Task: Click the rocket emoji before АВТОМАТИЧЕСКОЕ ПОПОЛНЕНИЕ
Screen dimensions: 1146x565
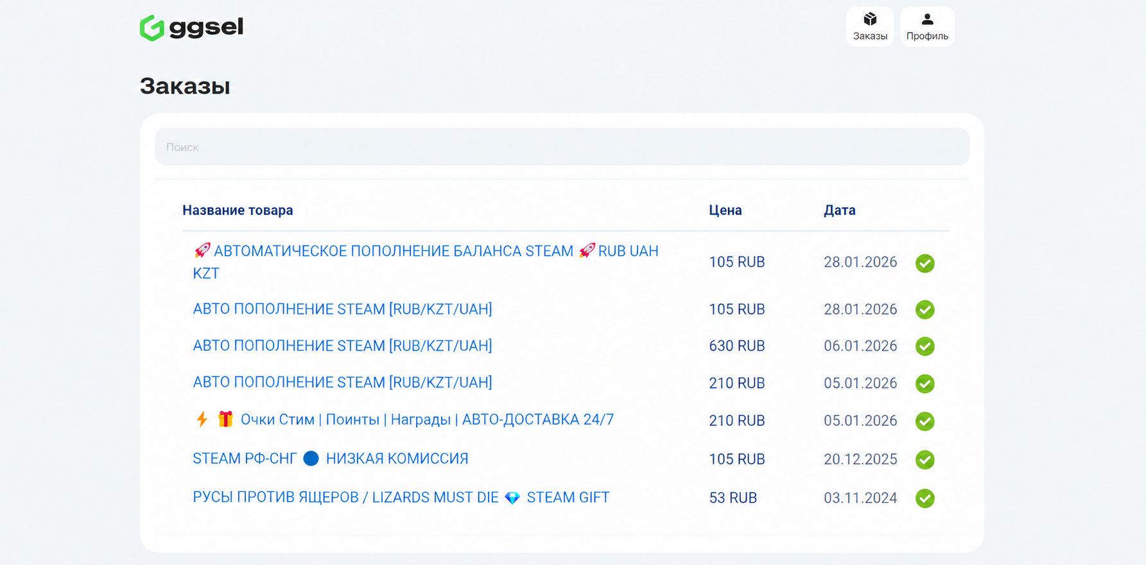Action: pos(202,250)
